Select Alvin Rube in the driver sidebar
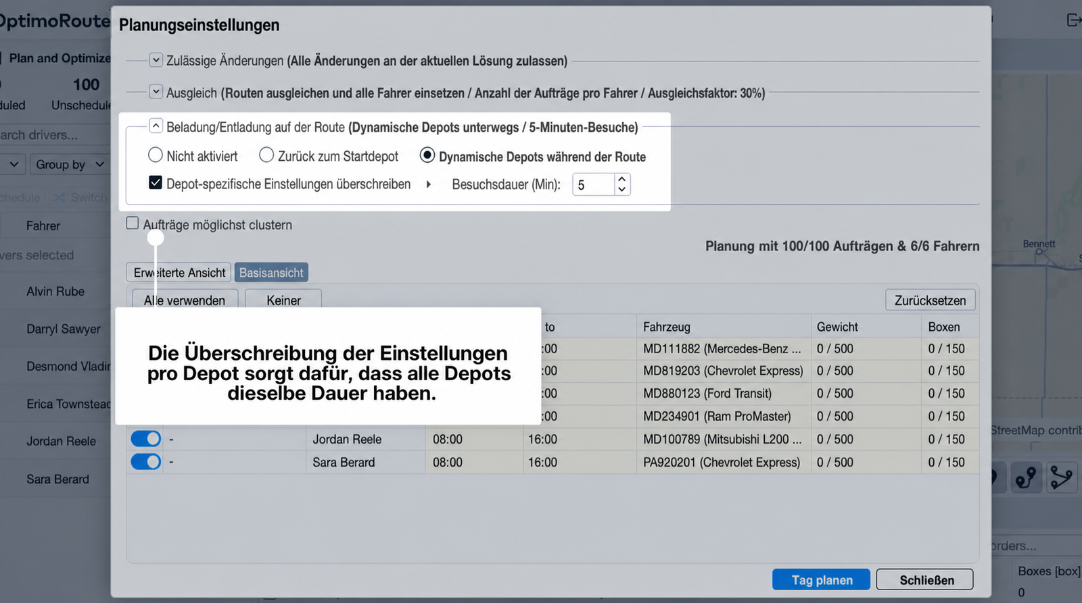The width and height of the screenshot is (1082, 603). click(55, 291)
